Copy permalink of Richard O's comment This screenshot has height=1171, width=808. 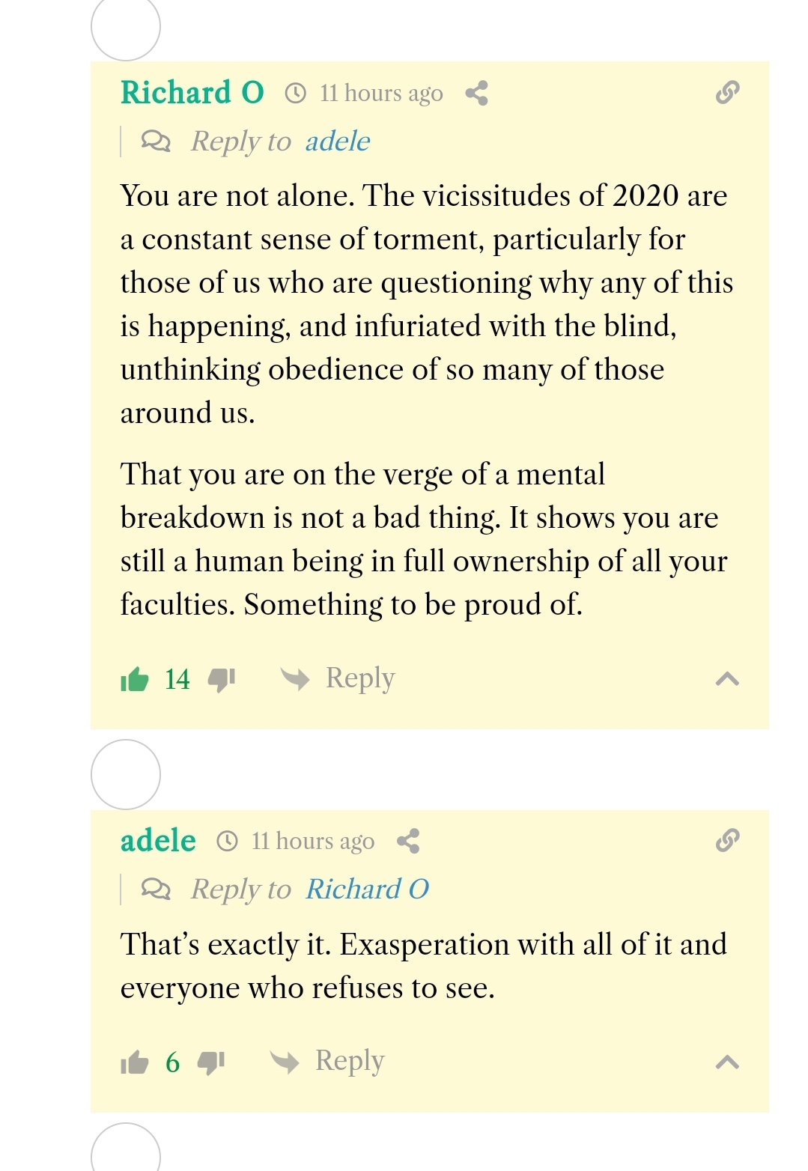point(727,92)
